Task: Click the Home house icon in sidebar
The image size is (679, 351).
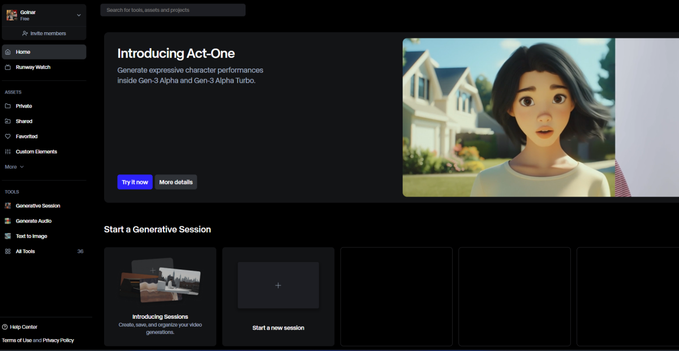Action: click(x=8, y=52)
